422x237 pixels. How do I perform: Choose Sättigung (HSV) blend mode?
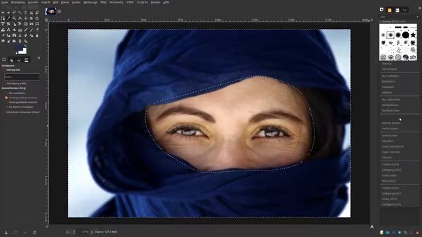[391, 170]
